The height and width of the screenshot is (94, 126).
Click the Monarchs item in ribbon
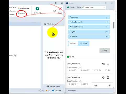[13, 7]
